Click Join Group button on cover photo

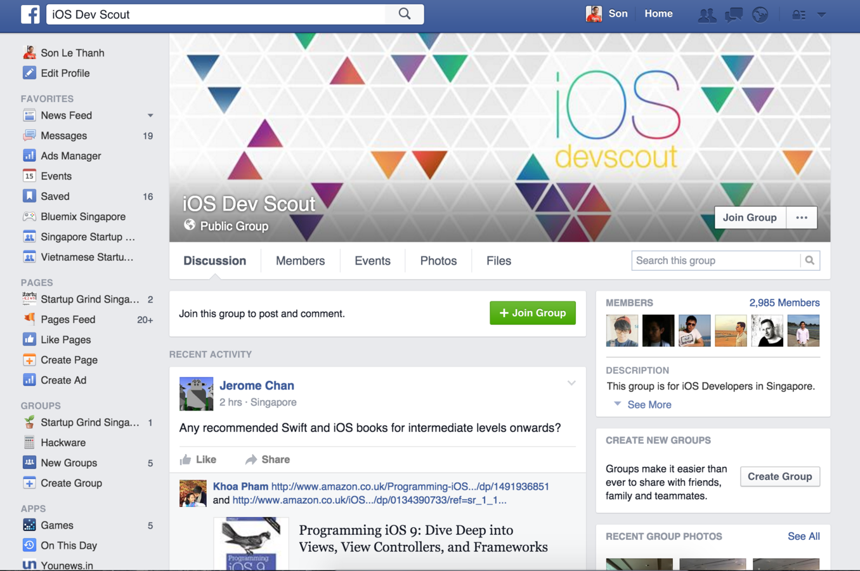[750, 218]
